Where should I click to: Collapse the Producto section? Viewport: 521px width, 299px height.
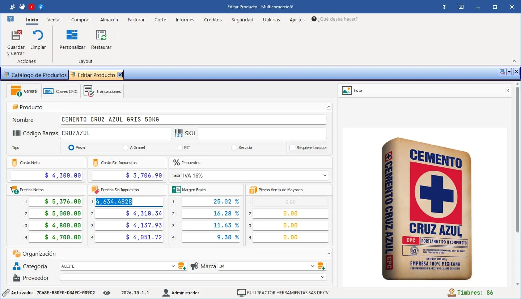pos(329,107)
